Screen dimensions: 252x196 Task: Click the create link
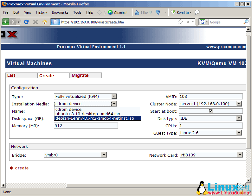(22, 168)
